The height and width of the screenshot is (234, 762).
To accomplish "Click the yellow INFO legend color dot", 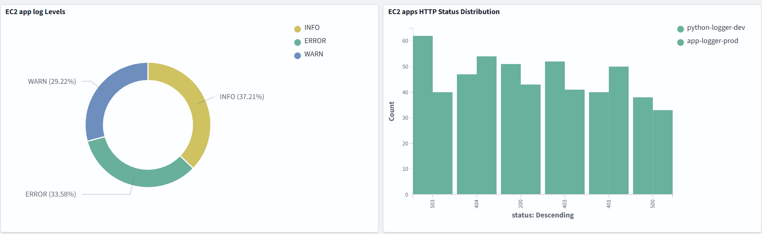I will 297,29.
